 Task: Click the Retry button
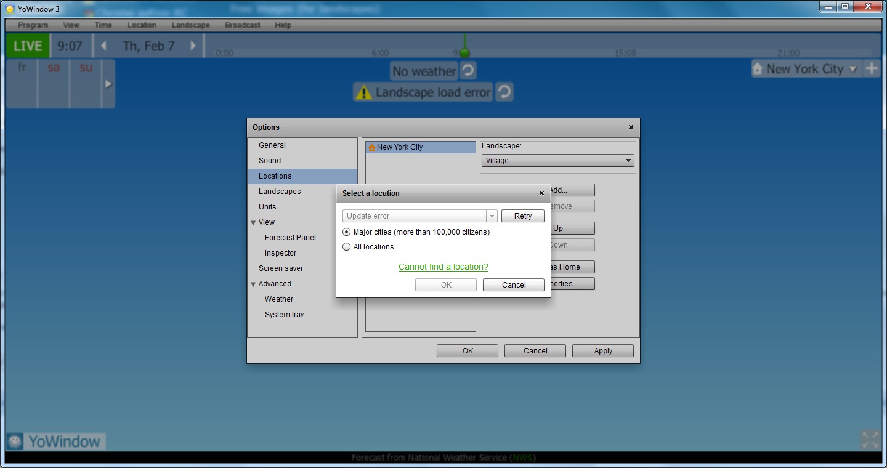(522, 216)
